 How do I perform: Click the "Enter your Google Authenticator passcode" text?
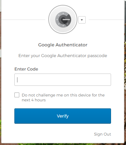(x=63, y=56)
